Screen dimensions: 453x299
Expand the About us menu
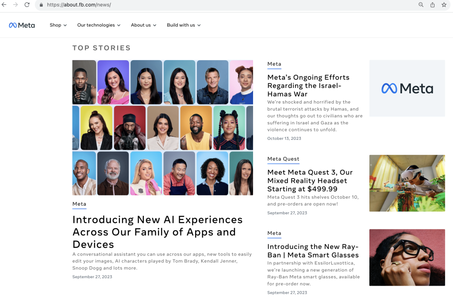[143, 25]
